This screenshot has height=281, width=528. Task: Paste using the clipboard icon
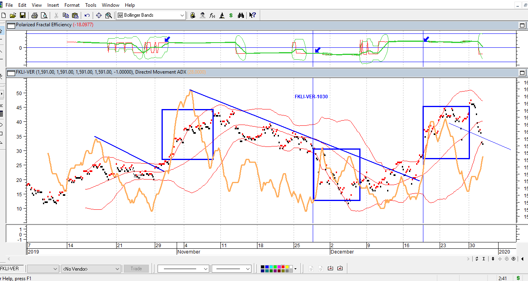(75, 15)
